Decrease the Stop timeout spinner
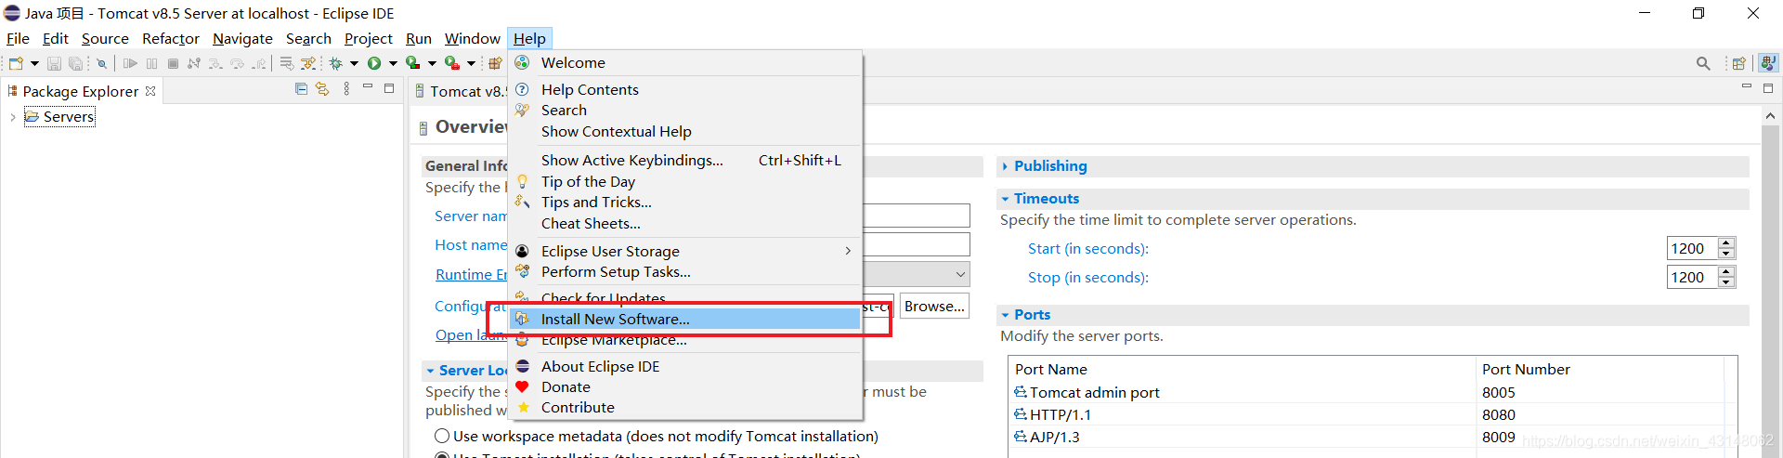Viewport: 1783px width, 458px height. click(1726, 282)
